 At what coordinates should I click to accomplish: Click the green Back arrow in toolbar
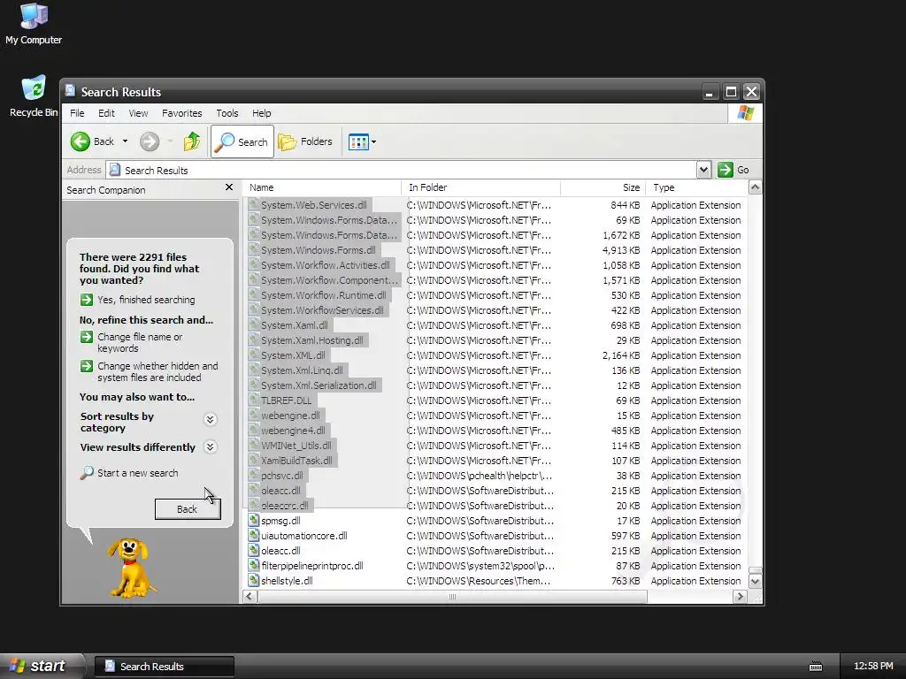81,141
